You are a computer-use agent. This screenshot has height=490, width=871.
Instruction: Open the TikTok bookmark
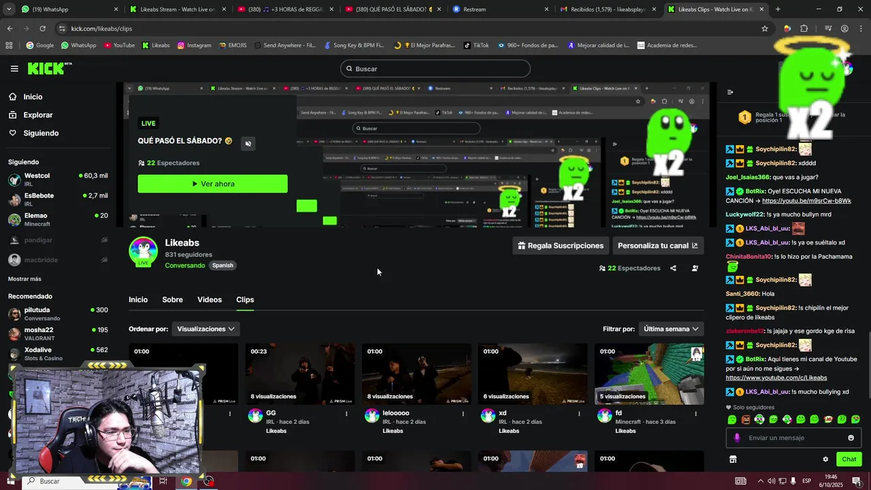tap(476, 46)
